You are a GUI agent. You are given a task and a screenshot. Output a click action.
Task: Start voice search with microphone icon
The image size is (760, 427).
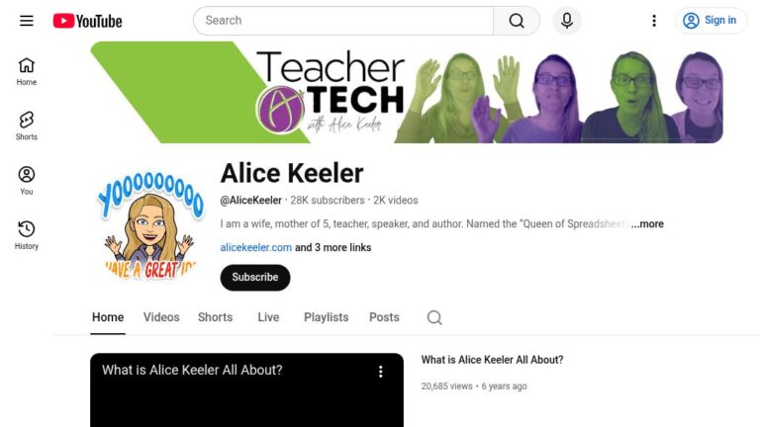point(567,21)
